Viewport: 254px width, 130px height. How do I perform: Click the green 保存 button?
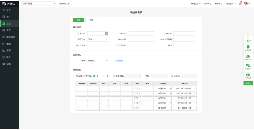click(x=78, y=20)
